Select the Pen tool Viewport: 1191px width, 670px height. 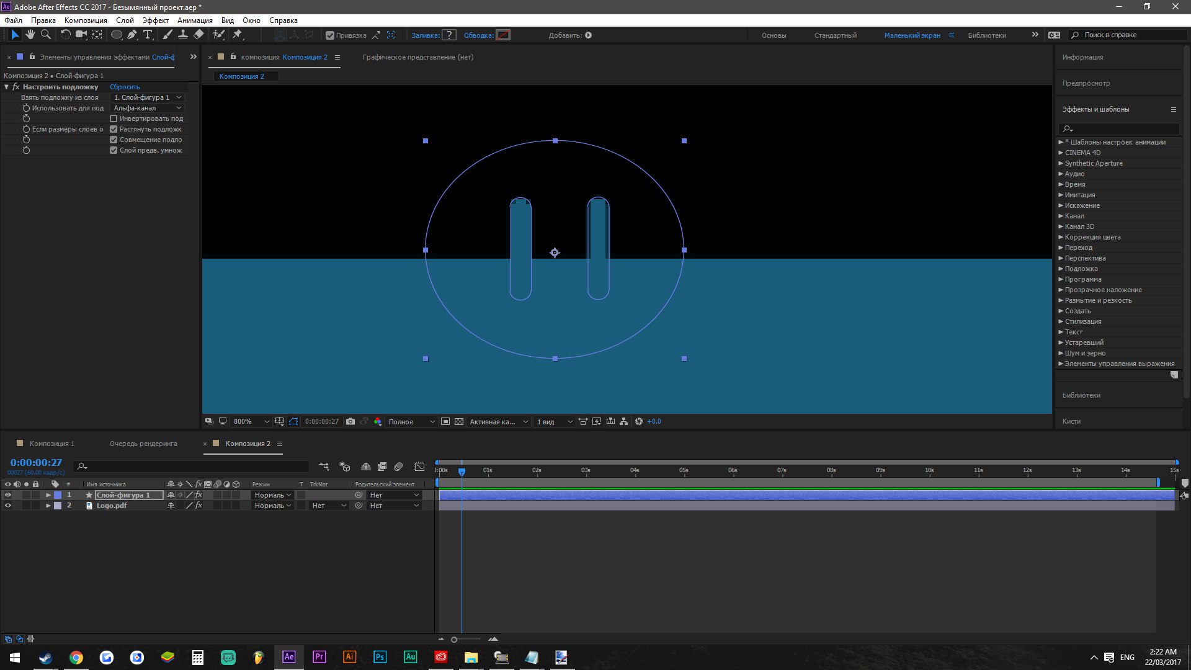tap(132, 35)
